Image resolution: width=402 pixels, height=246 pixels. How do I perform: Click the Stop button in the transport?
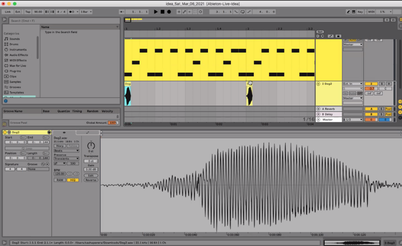click(x=162, y=11)
